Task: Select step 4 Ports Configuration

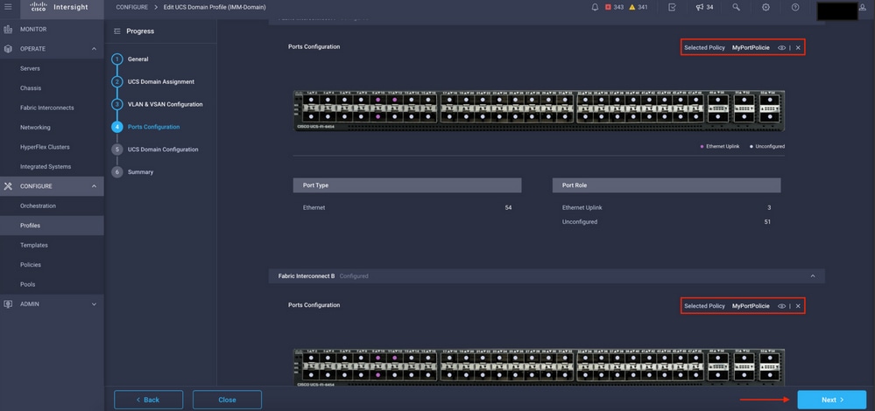Action: point(145,127)
